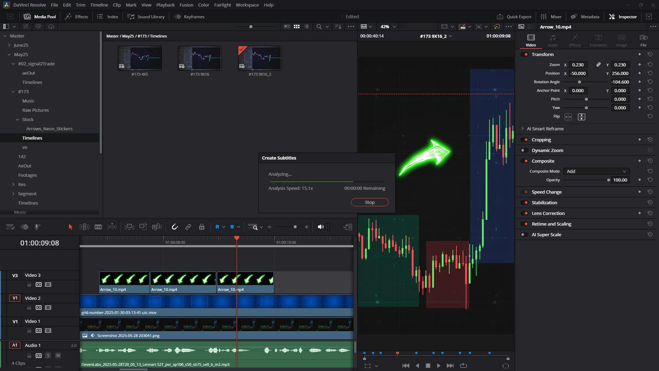Click the Insert Clip toolbar icon
659x371 pixels.
click(129, 227)
